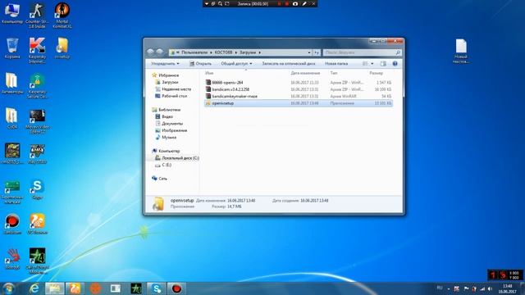525x295 pixels.
Task: Select the Корзина recycle bin icon
Action: 12,48
